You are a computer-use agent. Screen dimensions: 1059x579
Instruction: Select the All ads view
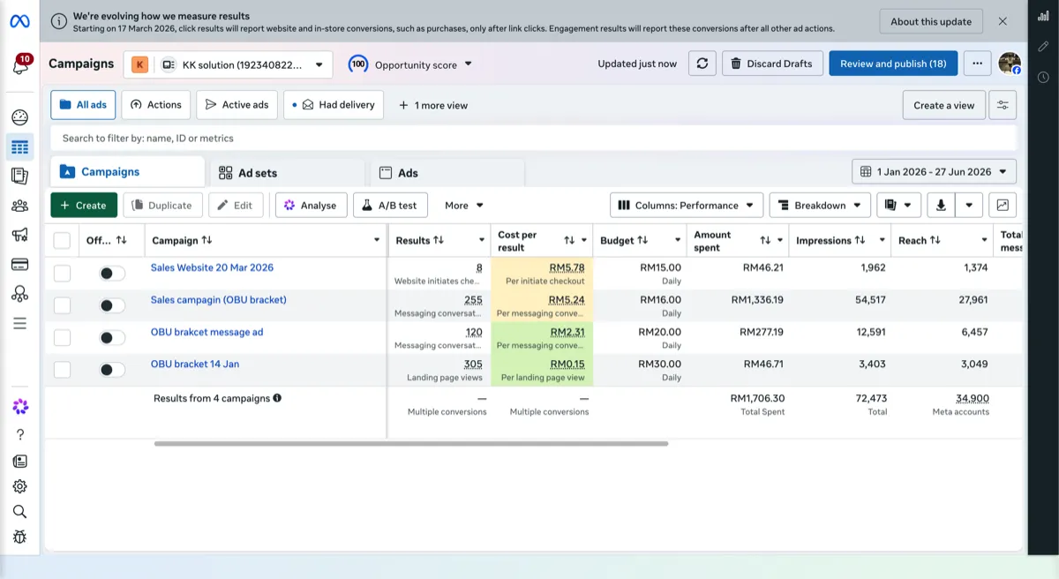(83, 105)
